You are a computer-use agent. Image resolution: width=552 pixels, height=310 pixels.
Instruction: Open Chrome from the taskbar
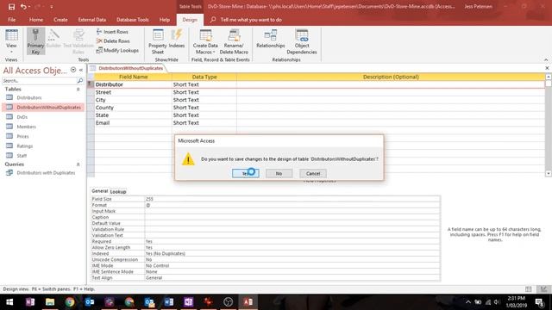tap(70, 302)
